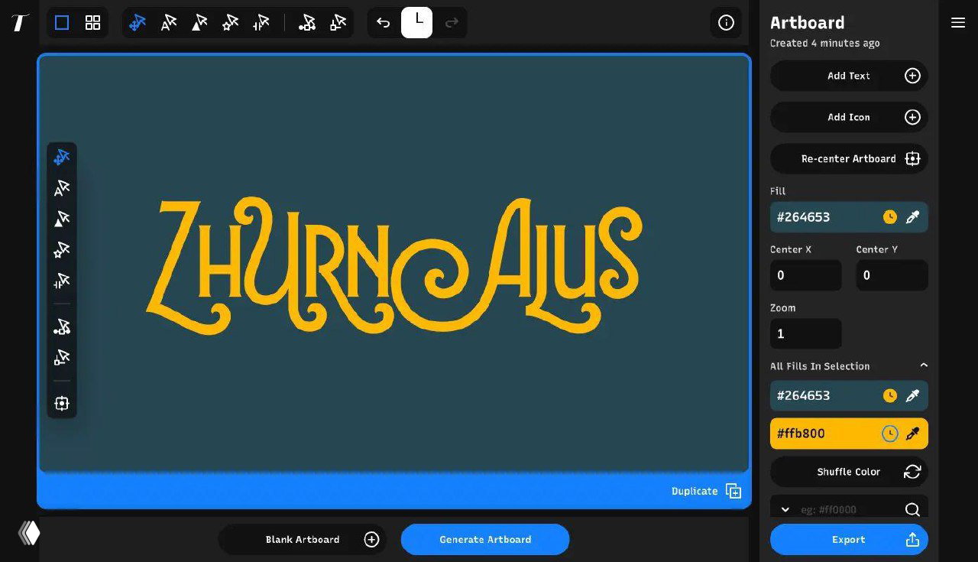Click #264653 swatch under All Fills In Selection

849,396
